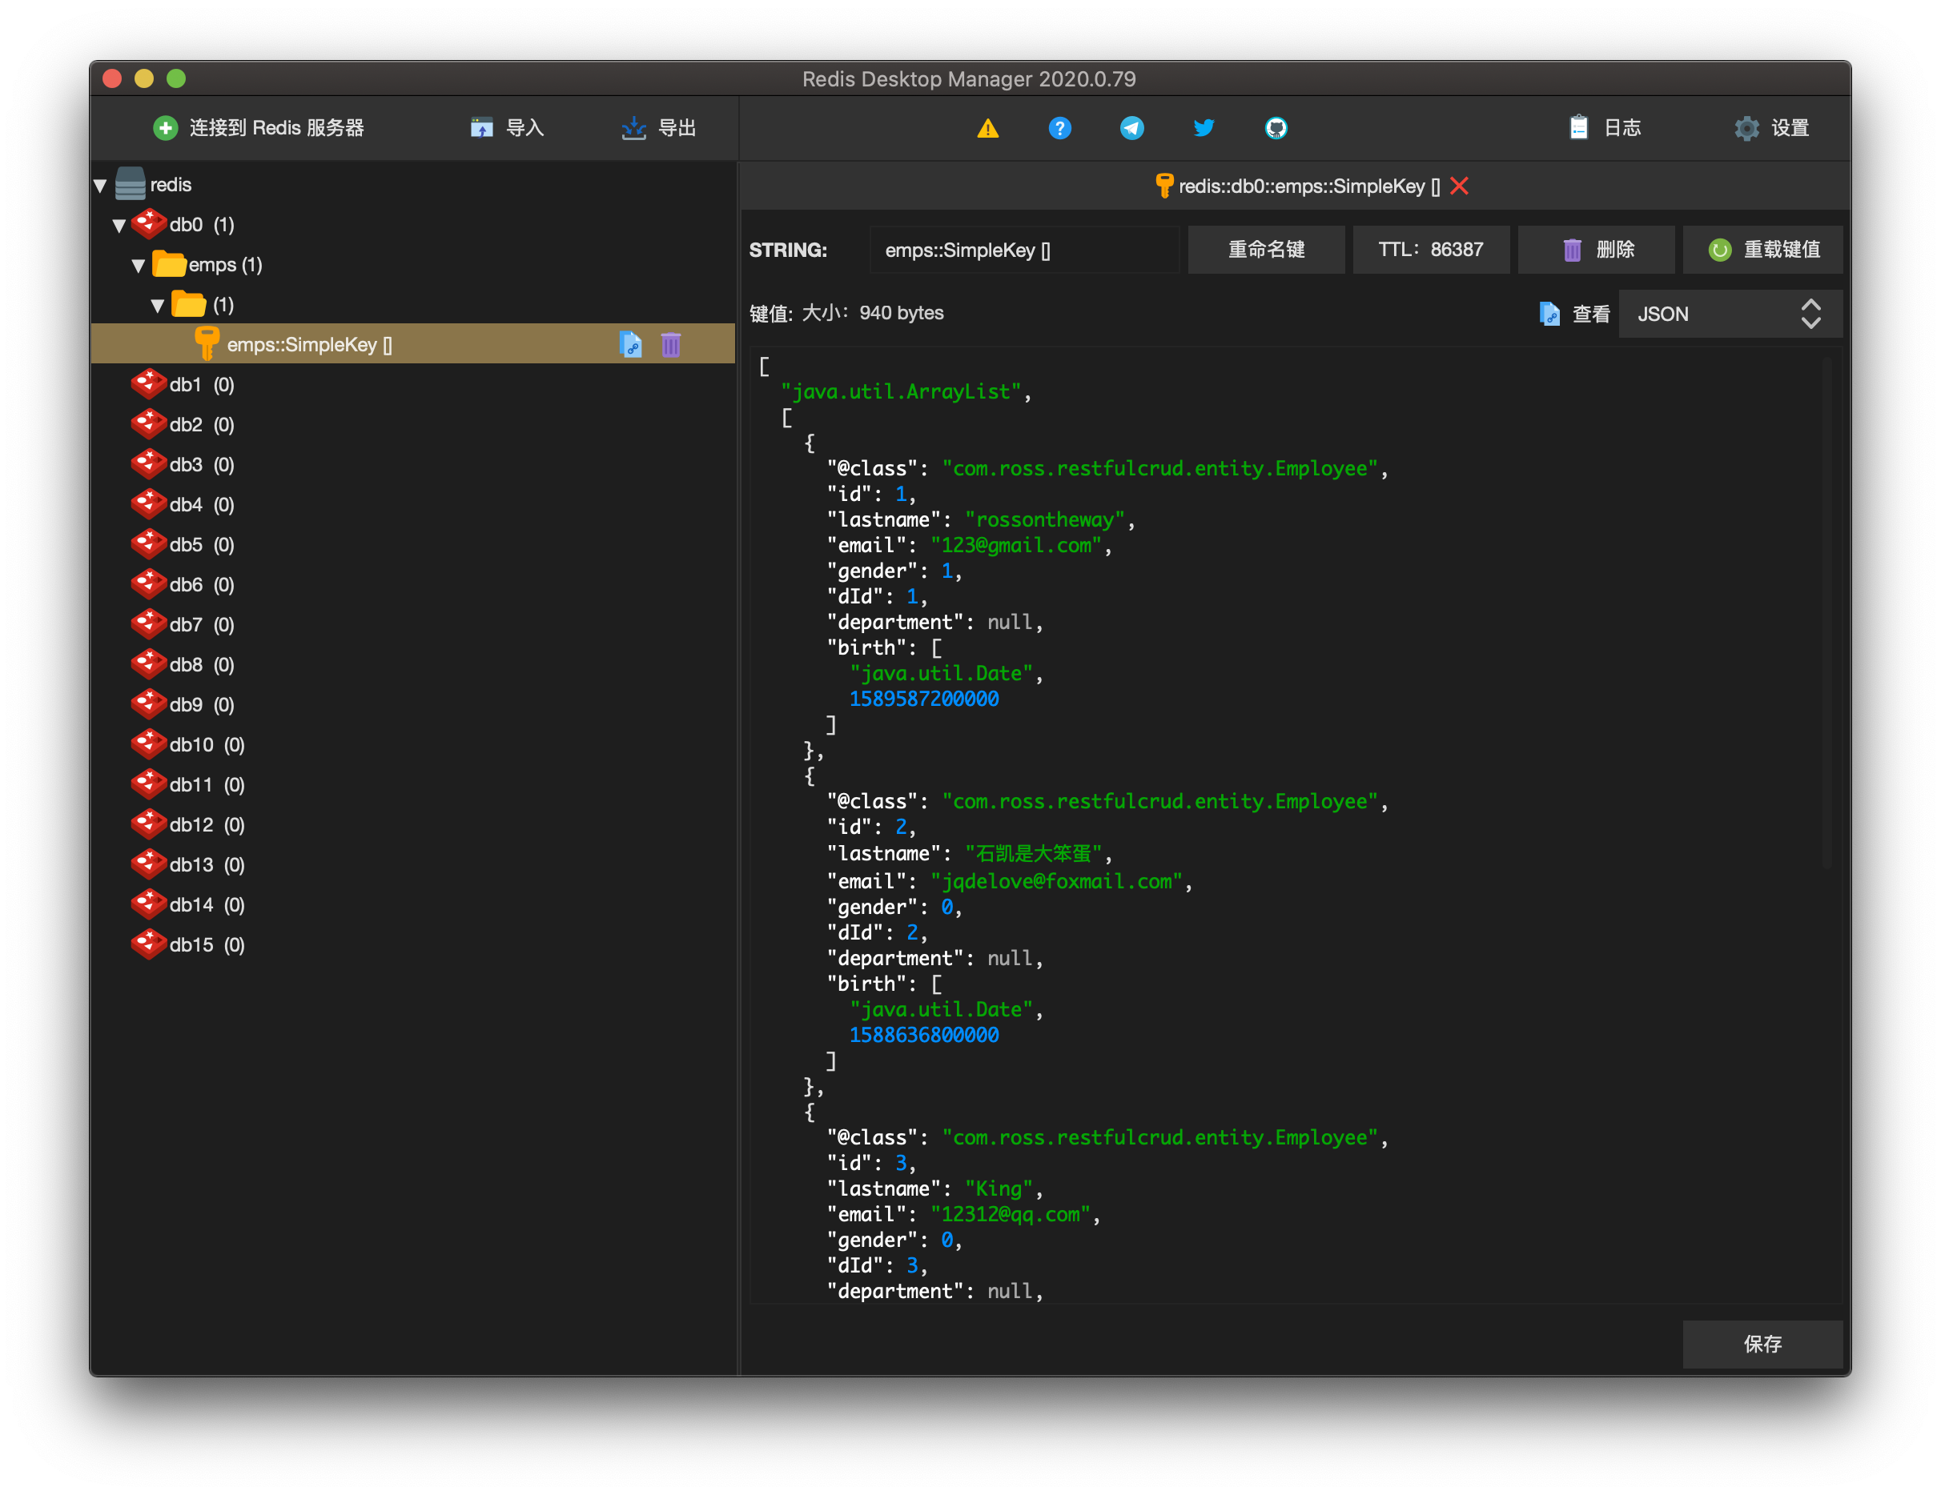Select the db2 database icon
The image size is (1941, 1495).
point(148,423)
